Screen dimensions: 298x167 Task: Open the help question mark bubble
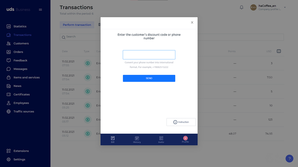tap(289, 159)
